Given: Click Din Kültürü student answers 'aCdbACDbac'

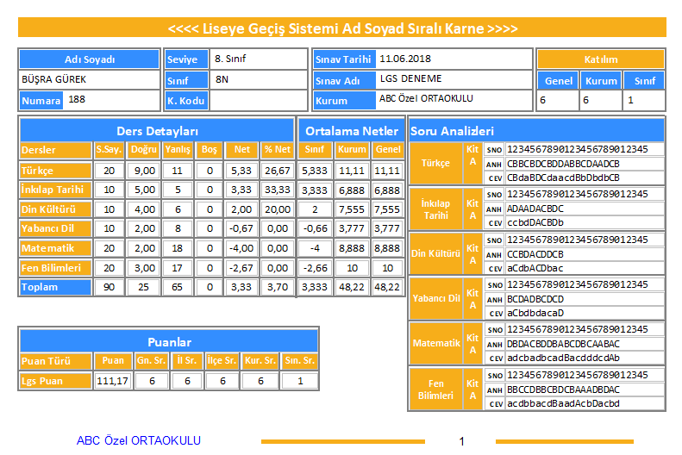Looking at the screenshot, I should tap(535, 268).
